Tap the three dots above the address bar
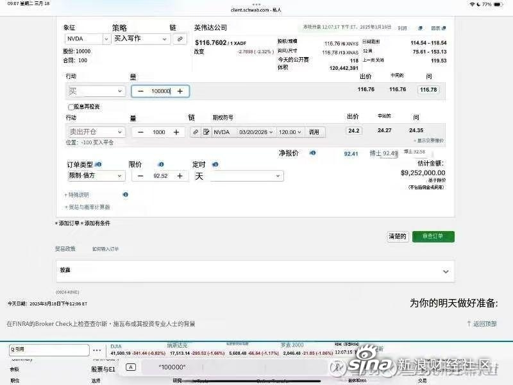The image size is (513, 385). click(256, 4)
